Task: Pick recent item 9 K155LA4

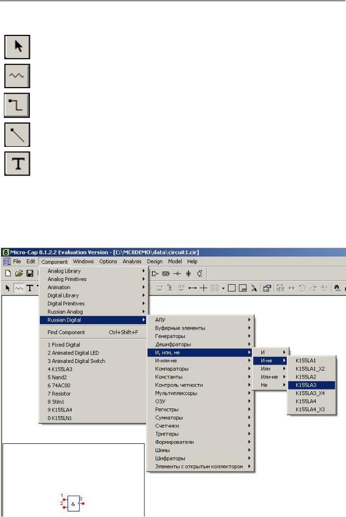Action: pos(92,410)
